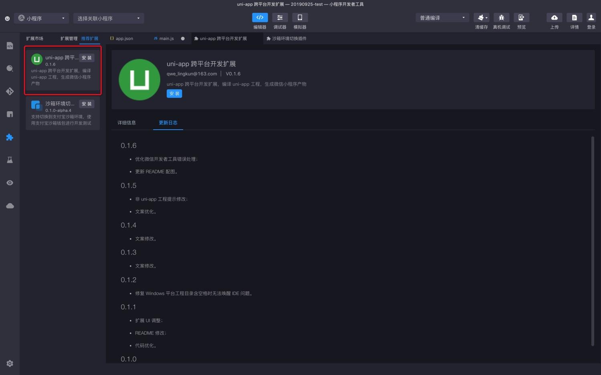Image resolution: width=601 pixels, height=375 pixels.
Task: Click 扩展 UI 调整 changelog entry
Action: click(x=149, y=321)
